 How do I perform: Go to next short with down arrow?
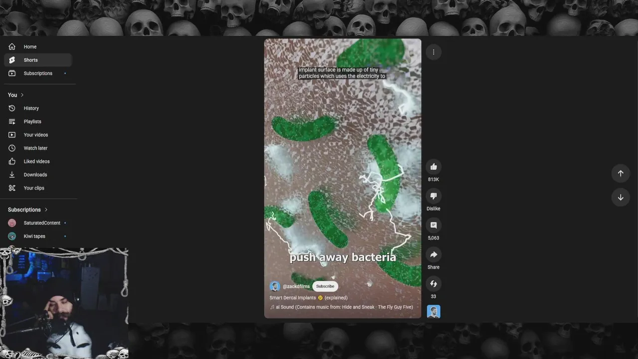pyautogui.click(x=621, y=197)
